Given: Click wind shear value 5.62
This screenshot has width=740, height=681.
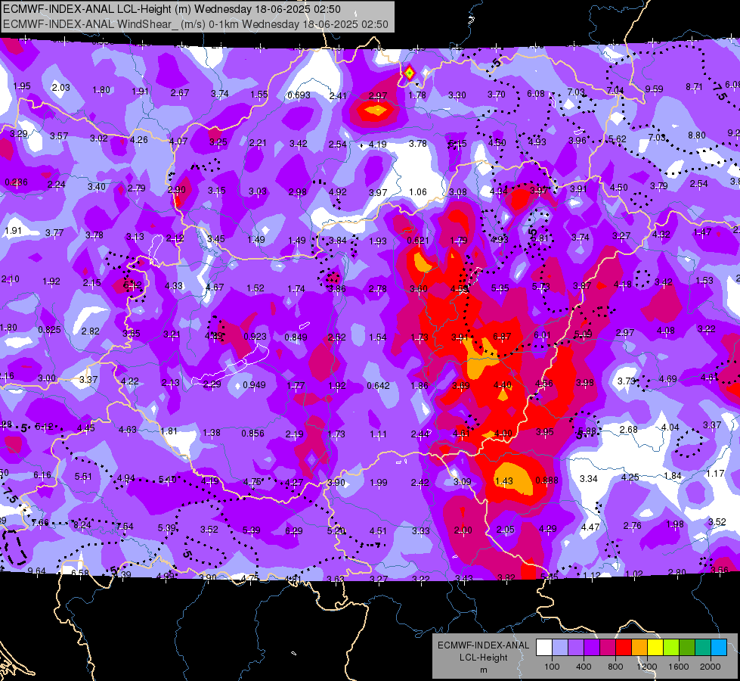Looking at the screenshot, I should coord(617,139).
